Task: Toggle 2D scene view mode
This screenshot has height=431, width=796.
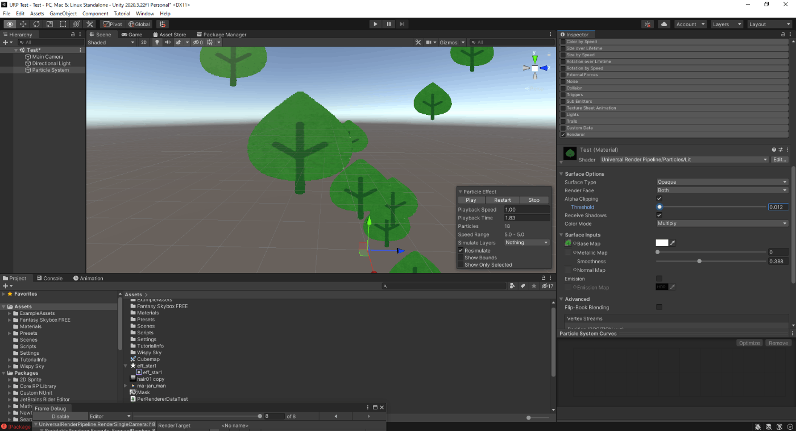Action: 144,42
